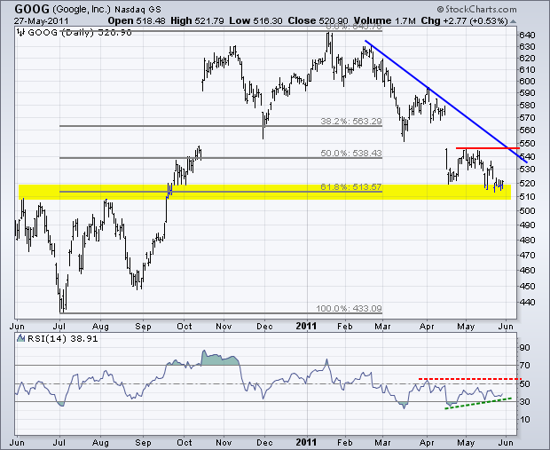The height and width of the screenshot is (450, 550).
Task: Click the 640 price axis label
Action: point(527,36)
